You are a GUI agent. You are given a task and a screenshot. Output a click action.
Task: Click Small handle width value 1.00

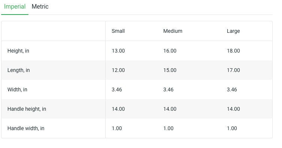pos(117,128)
